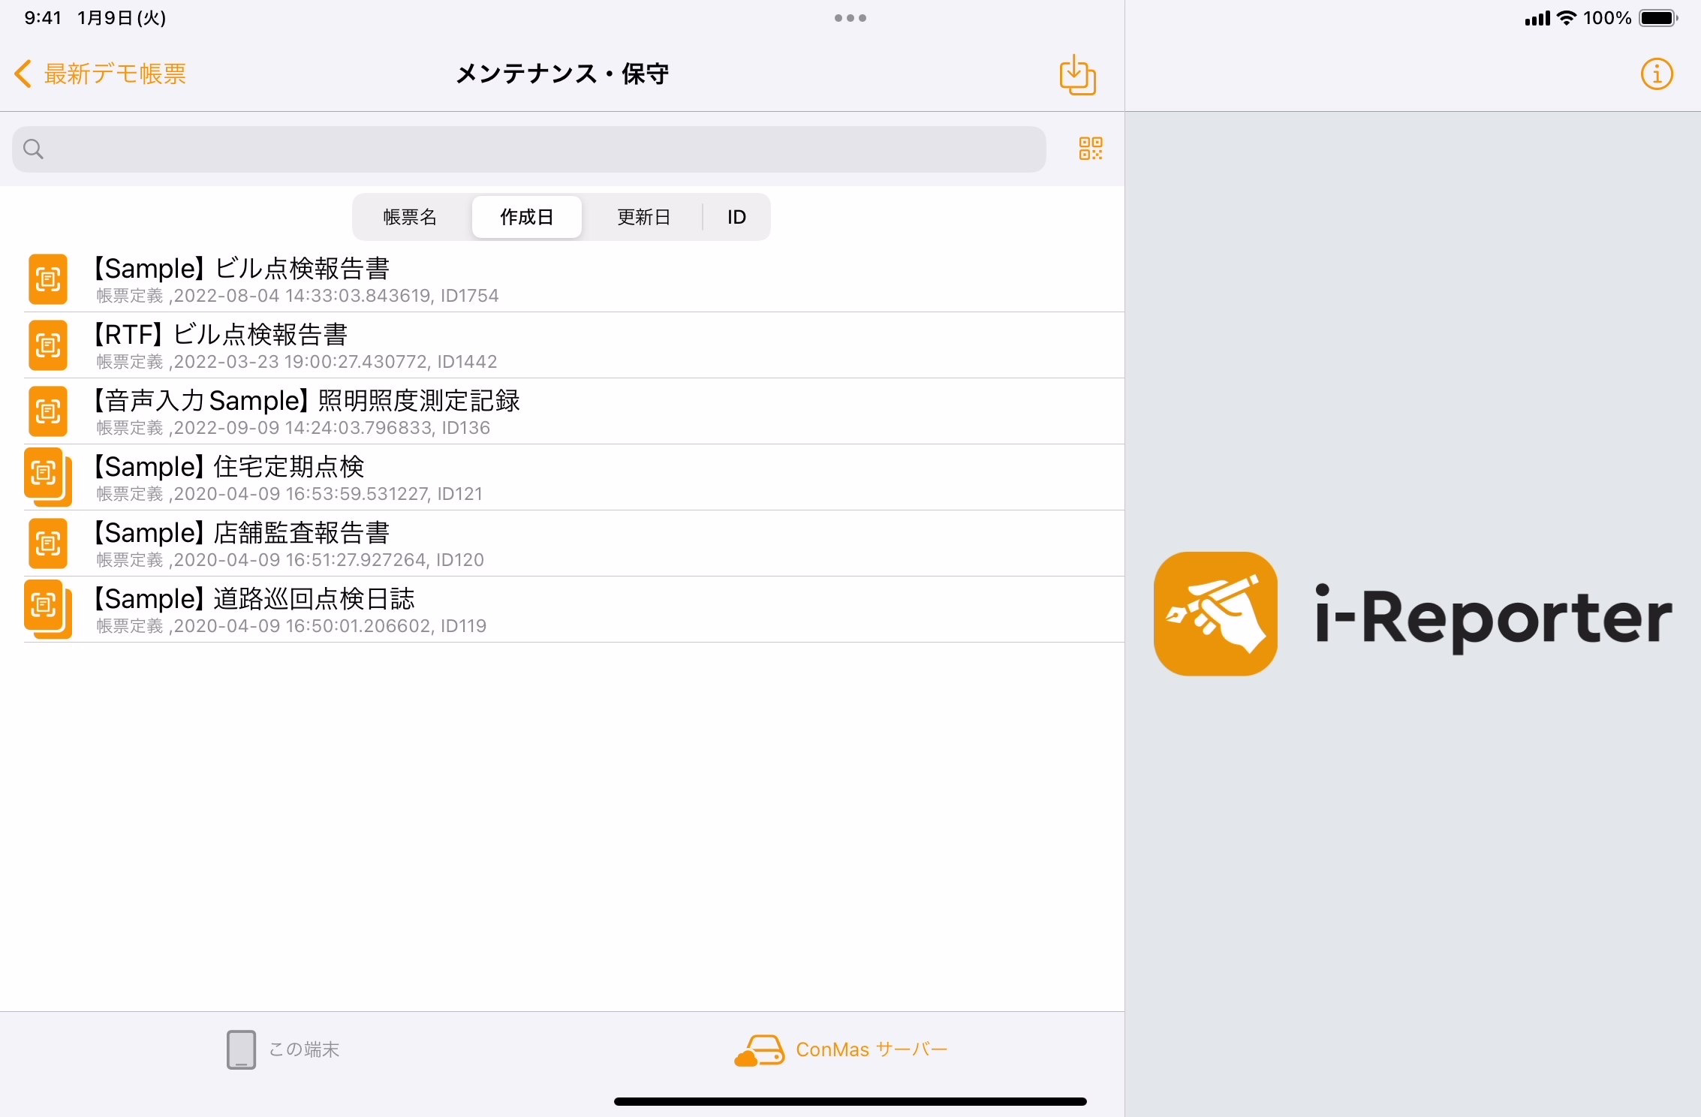Open 【RTF】ビル点検報告書 row icon
1701x1117 pixels.
48,345
